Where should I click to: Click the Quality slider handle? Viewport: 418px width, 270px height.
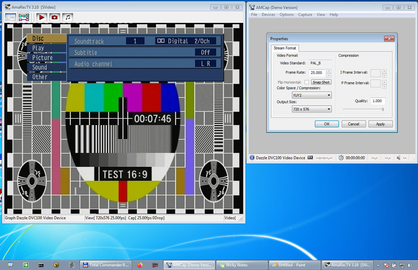(383, 109)
